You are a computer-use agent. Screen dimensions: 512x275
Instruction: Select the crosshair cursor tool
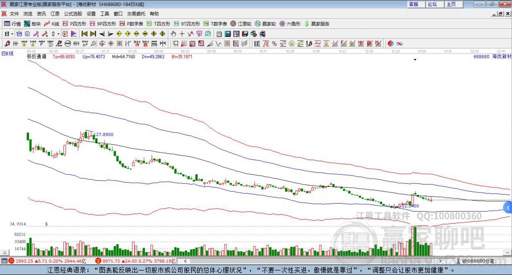point(182,34)
